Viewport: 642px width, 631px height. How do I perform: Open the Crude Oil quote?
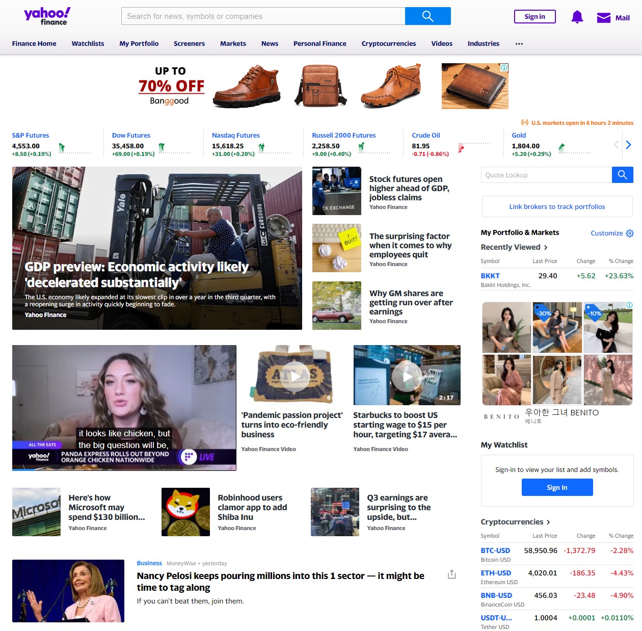(x=426, y=136)
